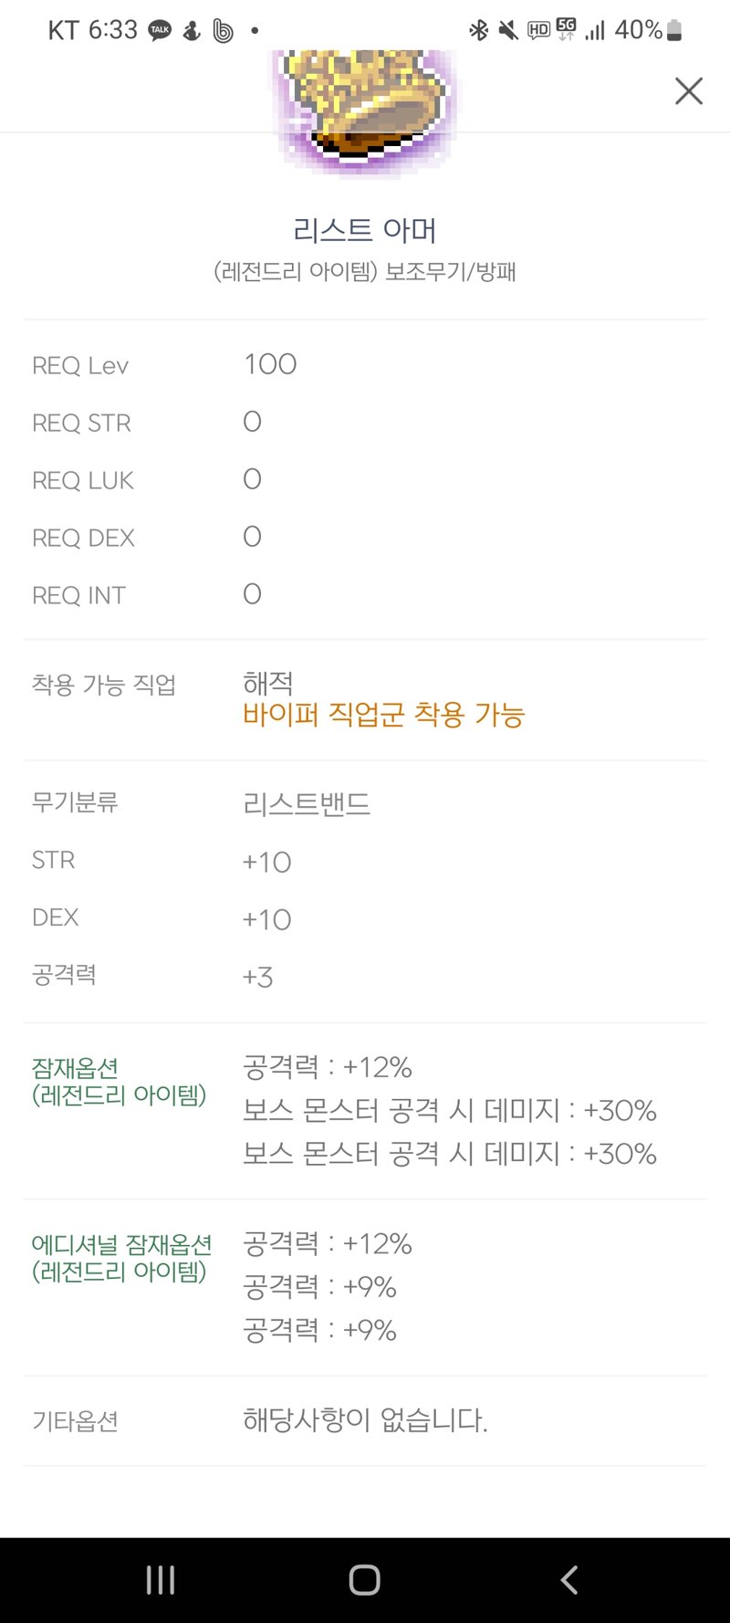Tap the 공격력 +3 stat row
This screenshot has width=730, height=1623.
(x=365, y=977)
